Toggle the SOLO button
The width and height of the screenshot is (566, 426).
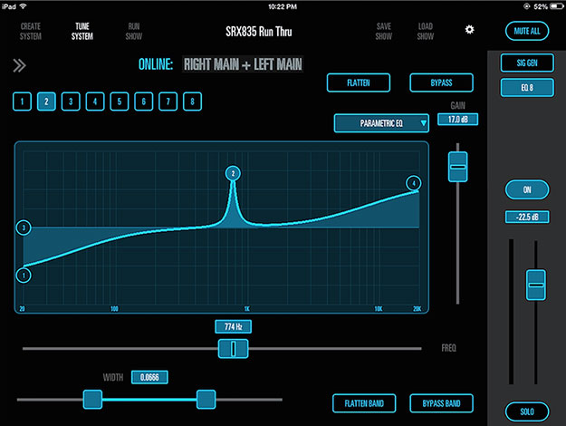pos(527,411)
